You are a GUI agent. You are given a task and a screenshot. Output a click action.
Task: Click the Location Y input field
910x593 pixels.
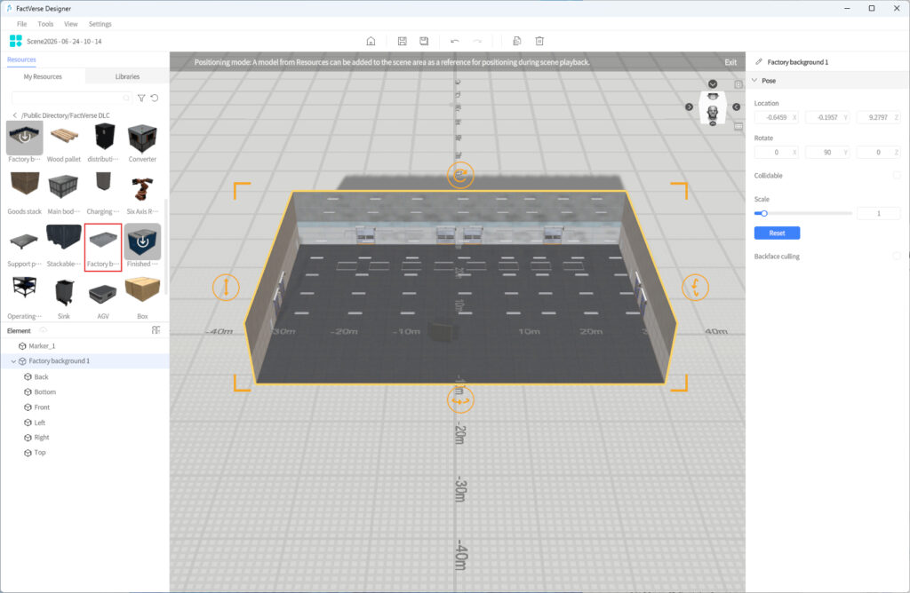coord(827,117)
